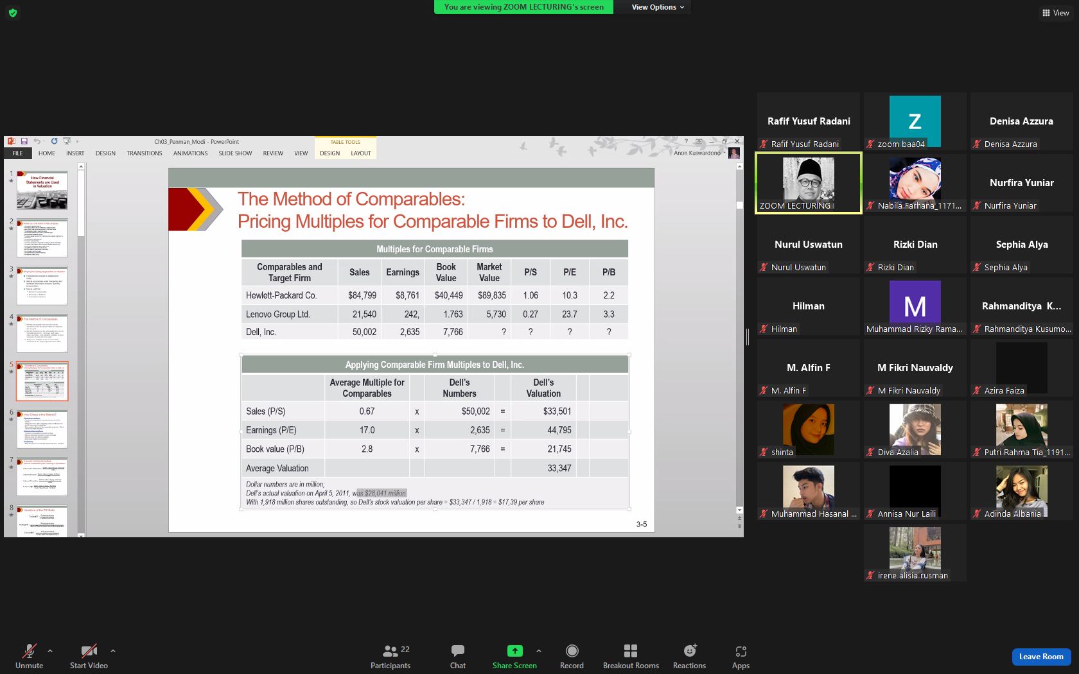Image resolution: width=1079 pixels, height=674 pixels.
Task: Expand share screen options arrow
Action: pos(539,651)
